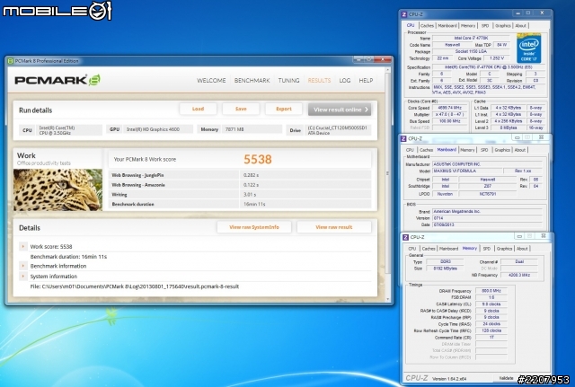Switch to Memory tab in the top CPU-Z window
This screenshot has height=387, width=575.
click(468, 26)
